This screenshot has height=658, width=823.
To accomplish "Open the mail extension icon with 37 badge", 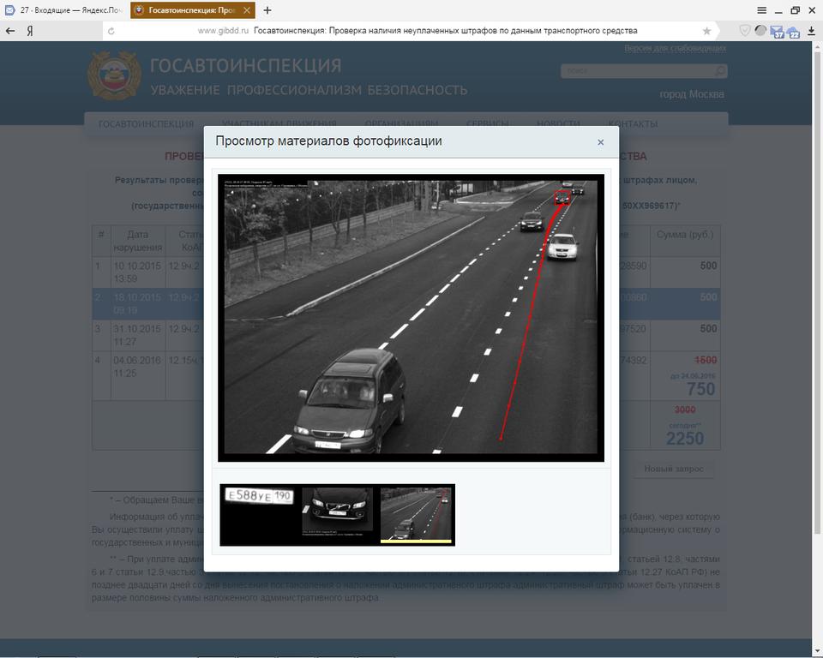I will coord(777,32).
